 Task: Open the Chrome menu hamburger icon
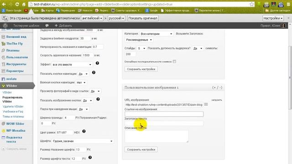click(x=288, y=4)
